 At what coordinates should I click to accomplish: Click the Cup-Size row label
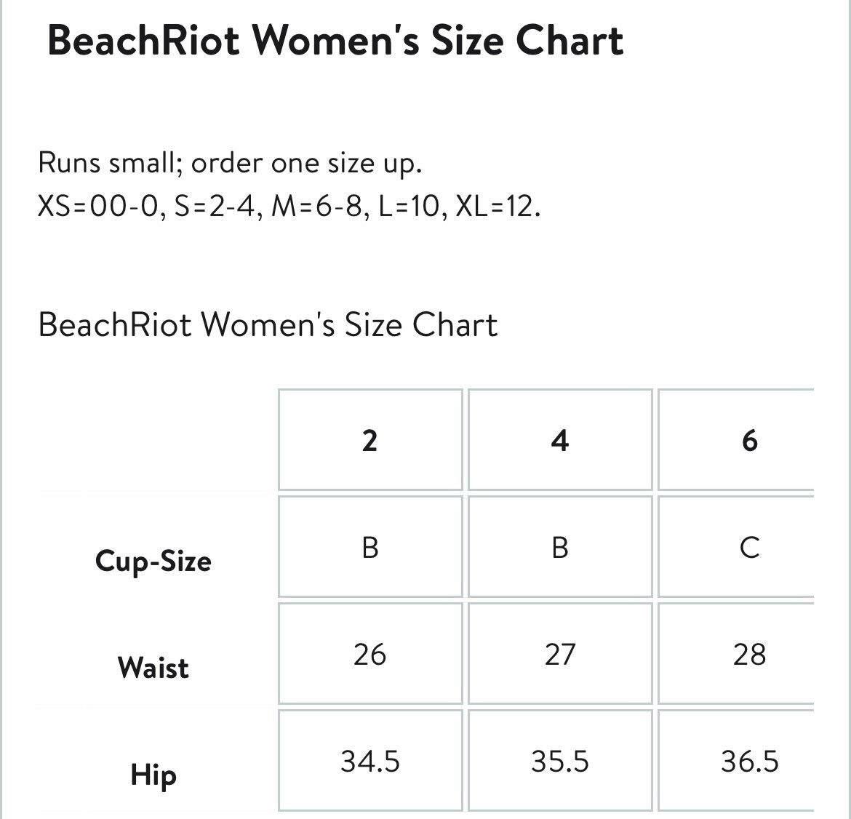click(153, 561)
